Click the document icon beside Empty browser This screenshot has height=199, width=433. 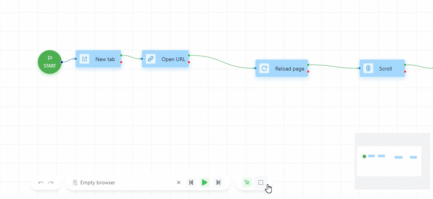coord(75,183)
